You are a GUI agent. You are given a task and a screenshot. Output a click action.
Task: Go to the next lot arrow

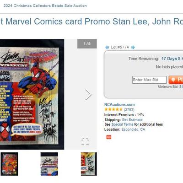pyautogui.click(x=133, y=47)
